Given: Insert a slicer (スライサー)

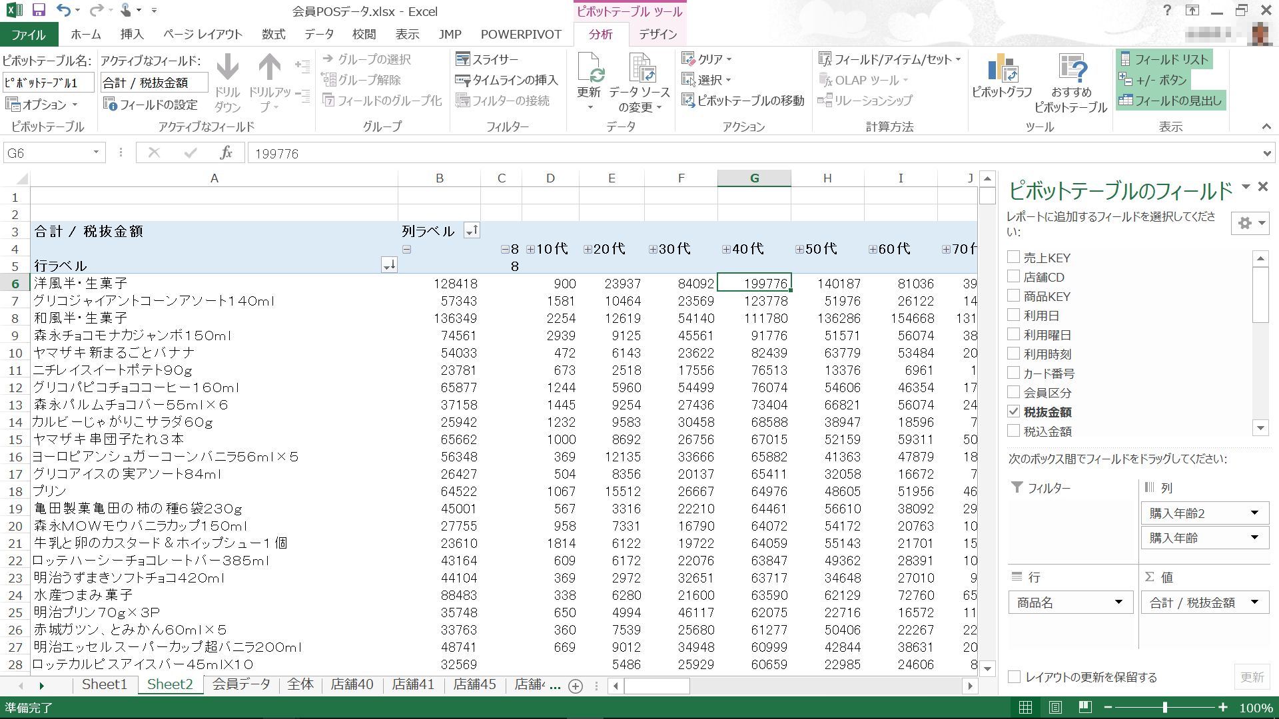Looking at the screenshot, I should coord(487,59).
